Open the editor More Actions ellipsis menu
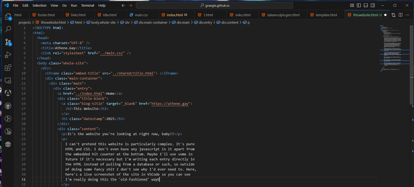The image size is (414, 187). [x=407, y=15]
